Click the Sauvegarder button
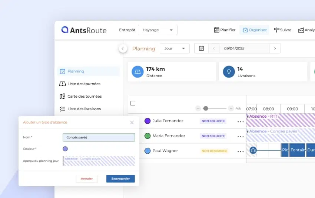Viewport: 315px width, 198px height. [x=120, y=179]
